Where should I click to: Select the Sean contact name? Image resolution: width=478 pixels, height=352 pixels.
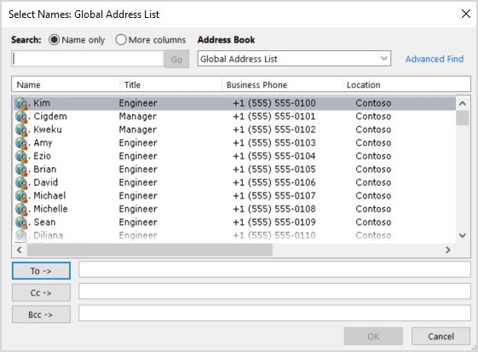pyautogui.click(x=44, y=222)
